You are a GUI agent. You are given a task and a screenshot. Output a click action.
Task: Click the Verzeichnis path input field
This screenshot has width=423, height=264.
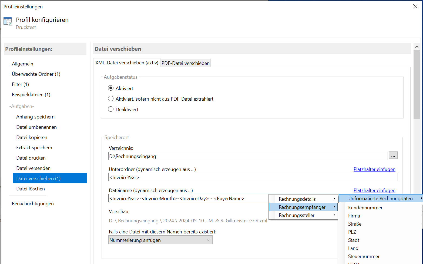[x=248, y=156]
